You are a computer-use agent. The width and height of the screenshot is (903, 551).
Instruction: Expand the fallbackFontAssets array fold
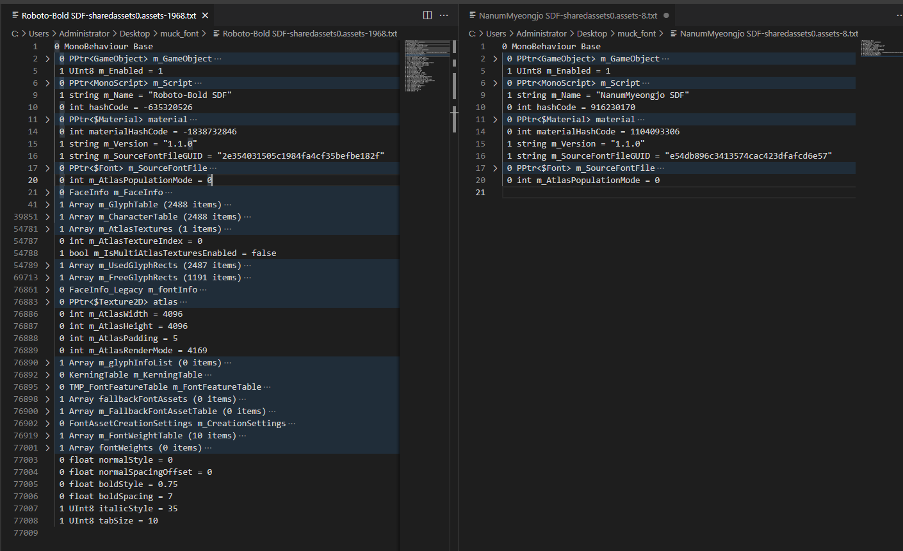click(x=47, y=399)
